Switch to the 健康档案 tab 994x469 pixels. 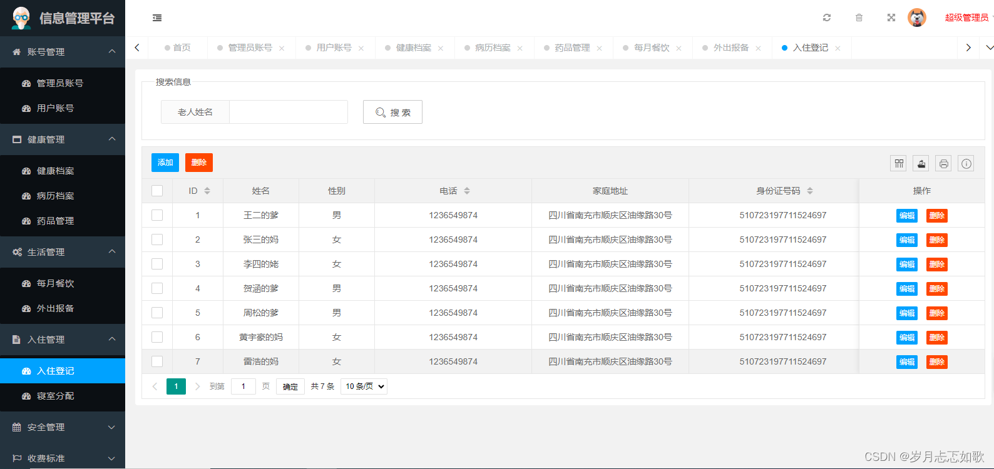pos(414,48)
